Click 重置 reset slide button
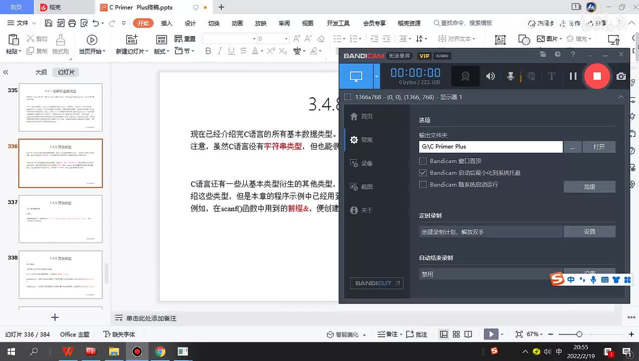 pyautogui.click(x=185, y=39)
